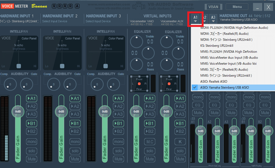275x168 pixels.
Task: Click the Intellipan handle on Hardware Input 1
Action: tap(18, 66)
